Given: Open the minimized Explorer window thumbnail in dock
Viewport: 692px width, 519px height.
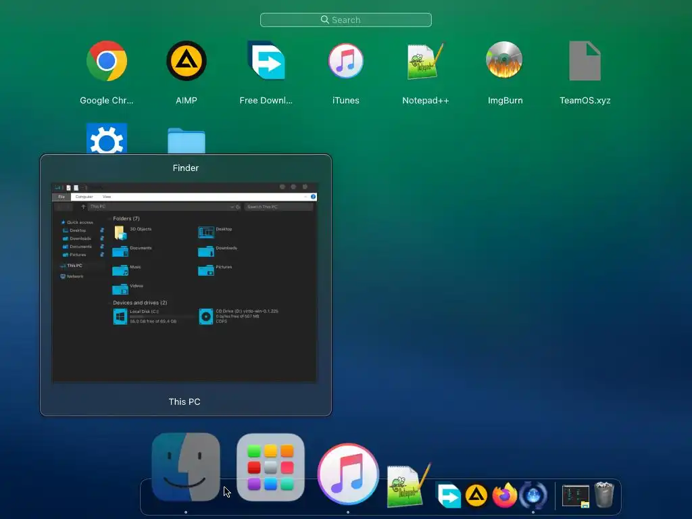Looking at the screenshot, I should (x=576, y=496).
